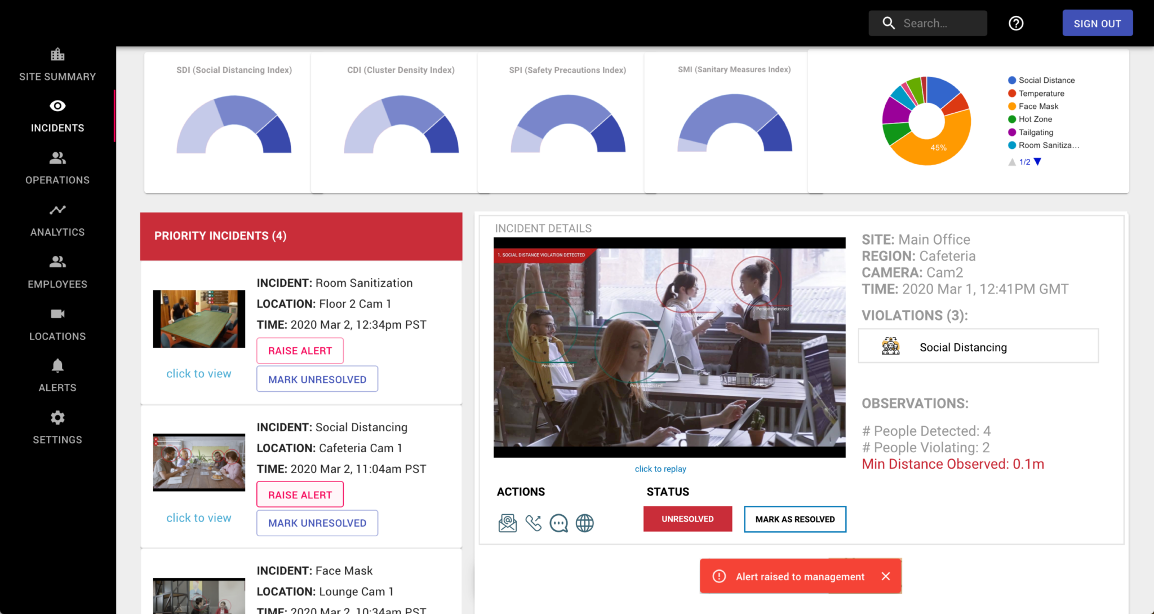Click the search magnifier icon

889,23
